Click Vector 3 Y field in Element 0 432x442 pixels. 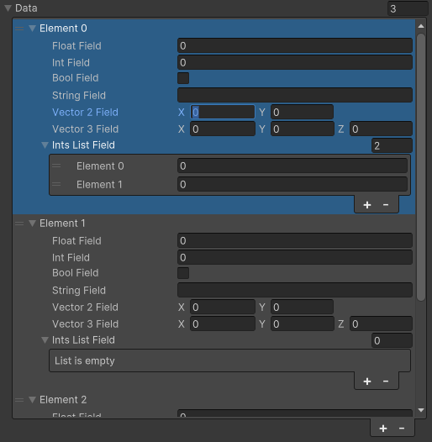[302, 129]
